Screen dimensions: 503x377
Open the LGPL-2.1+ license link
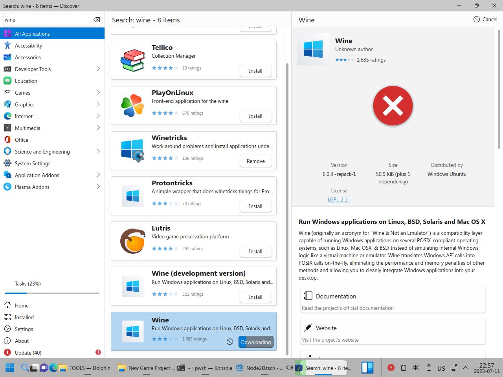[x=339, y=199]
